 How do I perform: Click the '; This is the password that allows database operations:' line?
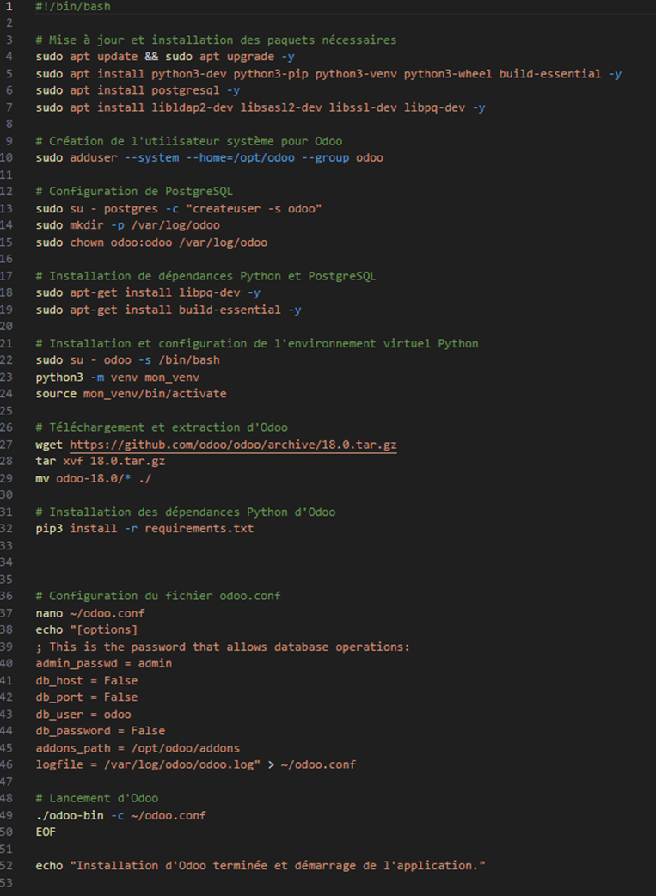click(223, 647)
